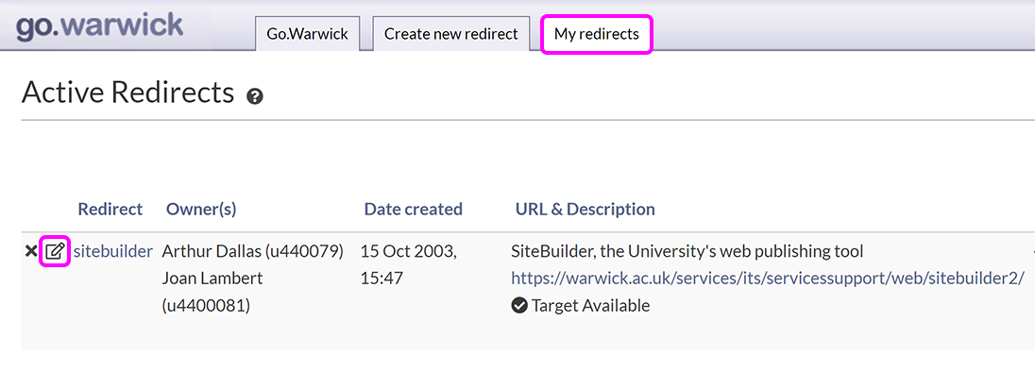Delete the sitebuilder redirect with X icon
This screenshot has width=1035, height=389.
pos(30,251)
